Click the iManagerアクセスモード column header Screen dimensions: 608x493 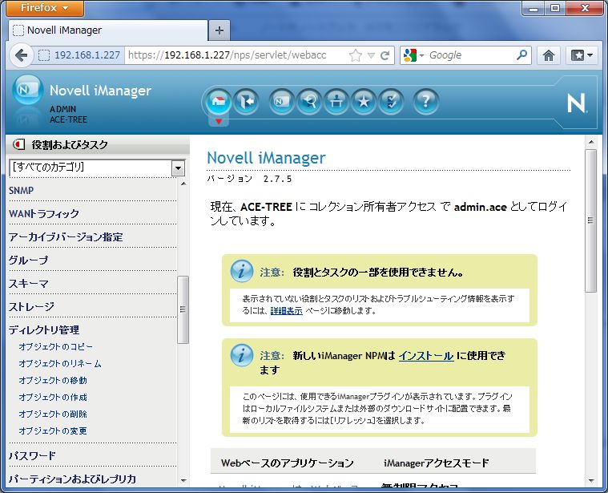(x=437, y=463)
